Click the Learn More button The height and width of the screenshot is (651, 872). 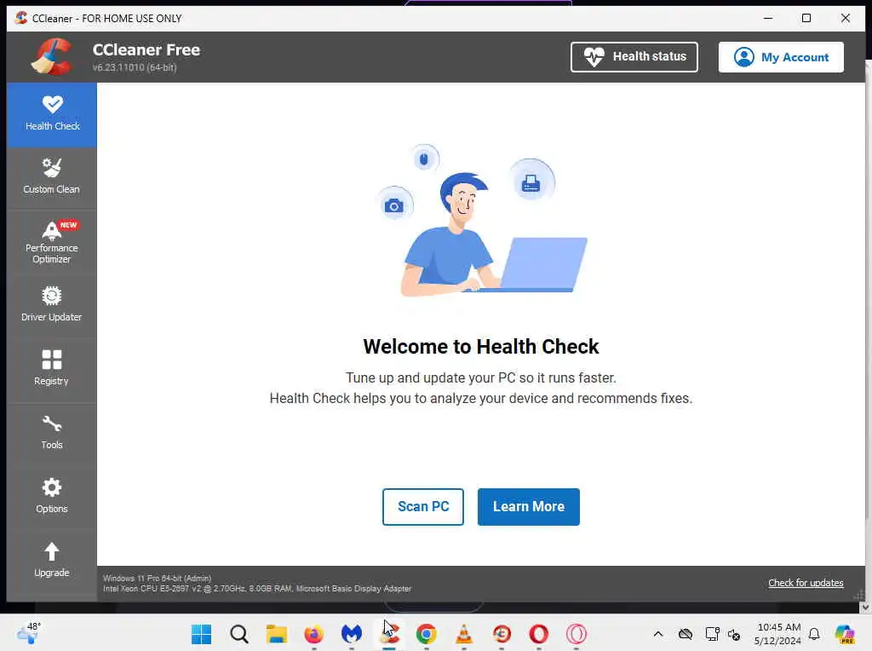click(x=528, y=506)
